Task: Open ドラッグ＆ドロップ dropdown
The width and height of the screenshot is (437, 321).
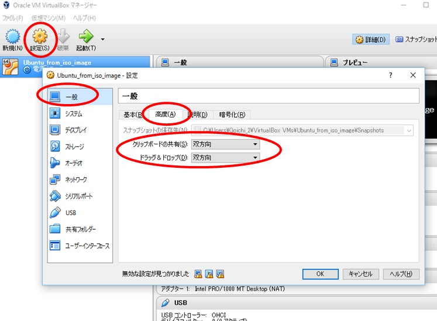Action: tap(225, 157)
